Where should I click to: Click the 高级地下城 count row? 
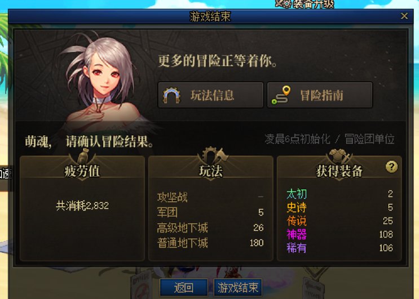[x=210, y=228]
